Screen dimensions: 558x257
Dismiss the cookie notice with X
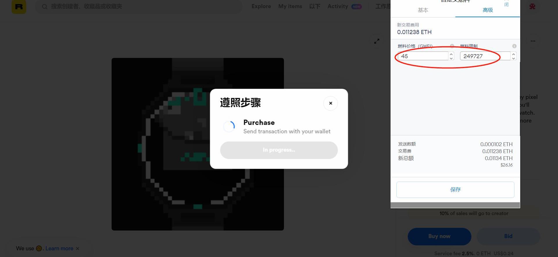(78, 249)
